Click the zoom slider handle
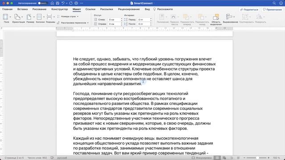 257,158
